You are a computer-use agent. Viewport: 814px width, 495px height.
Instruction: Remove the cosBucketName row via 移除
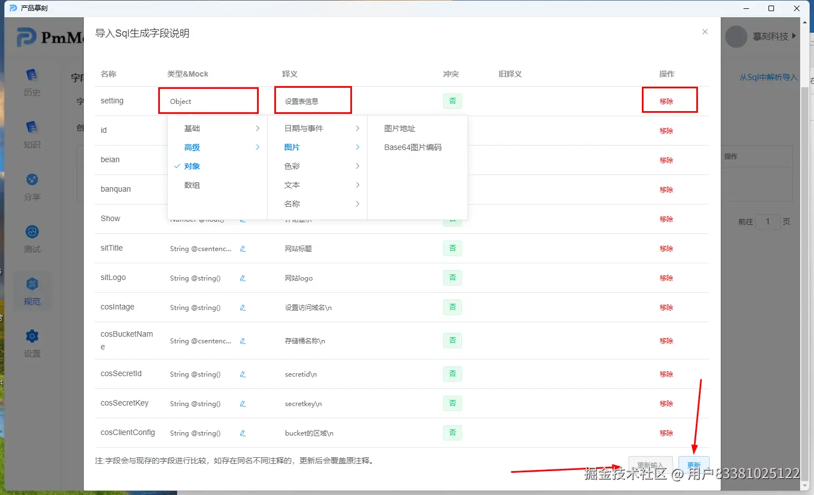point(666,341)
